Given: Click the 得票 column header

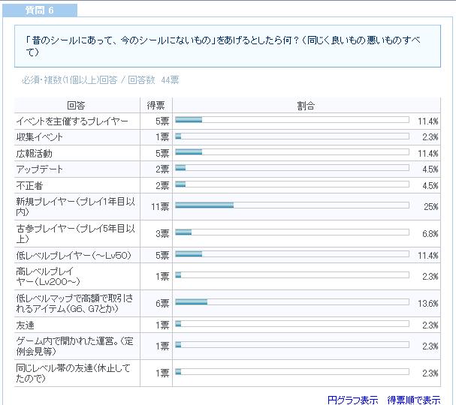Looking at the screenshot, I should click(156, 105).
